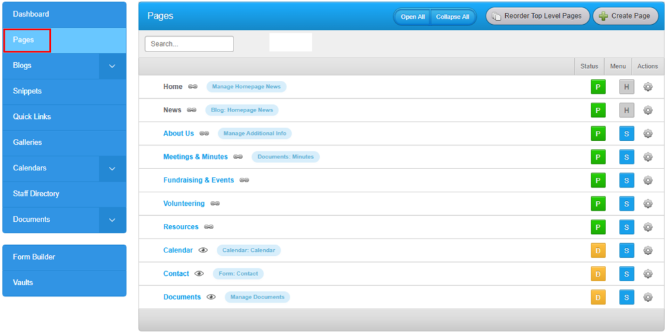Click the link icon next to Resources
This screenshot has height=332, width=667.
point(209,226)
